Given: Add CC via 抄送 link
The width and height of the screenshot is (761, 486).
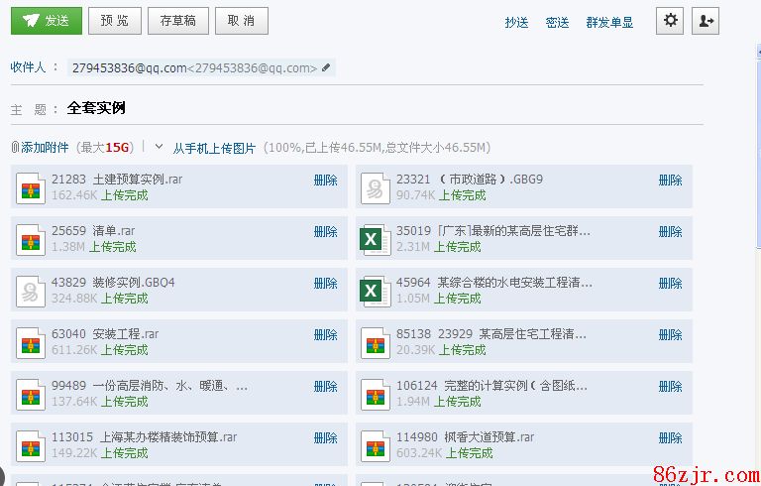Looking at the screenshot, I should point(516,22).
